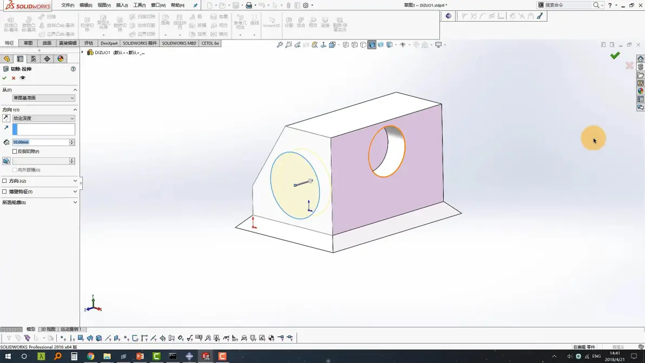This screenshot has height=363, width=645.
Task: Enable the 方向 2 checkbox
Action: click(4, 181)
